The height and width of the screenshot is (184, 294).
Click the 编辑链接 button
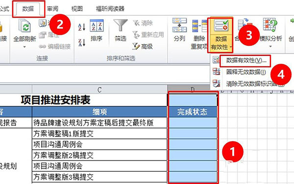(55, 46)
